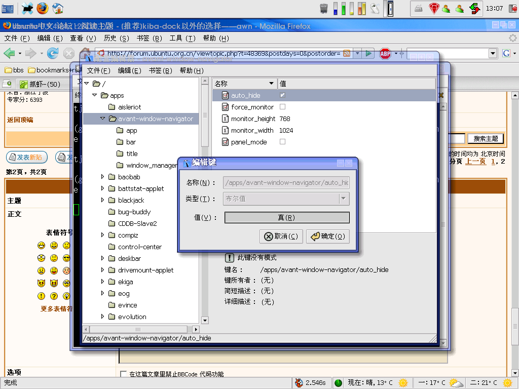Open the Firefox 历史(S) menu

tap(116, 38)
